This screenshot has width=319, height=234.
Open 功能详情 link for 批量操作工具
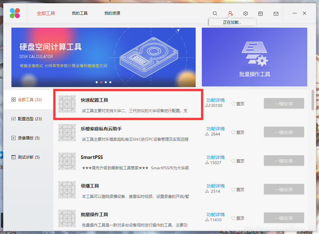coord(215,215)
